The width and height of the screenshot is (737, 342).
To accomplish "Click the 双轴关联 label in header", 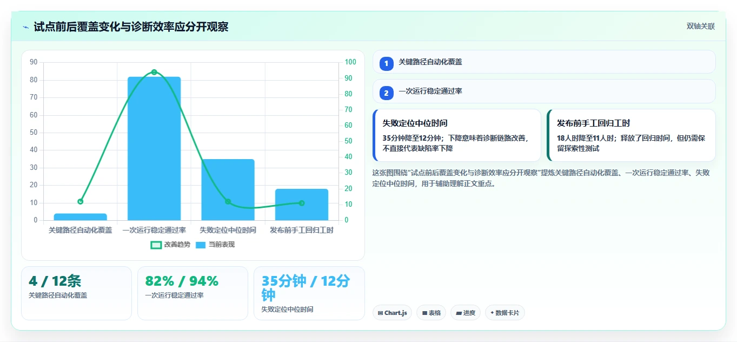I will tap(701, 27).
